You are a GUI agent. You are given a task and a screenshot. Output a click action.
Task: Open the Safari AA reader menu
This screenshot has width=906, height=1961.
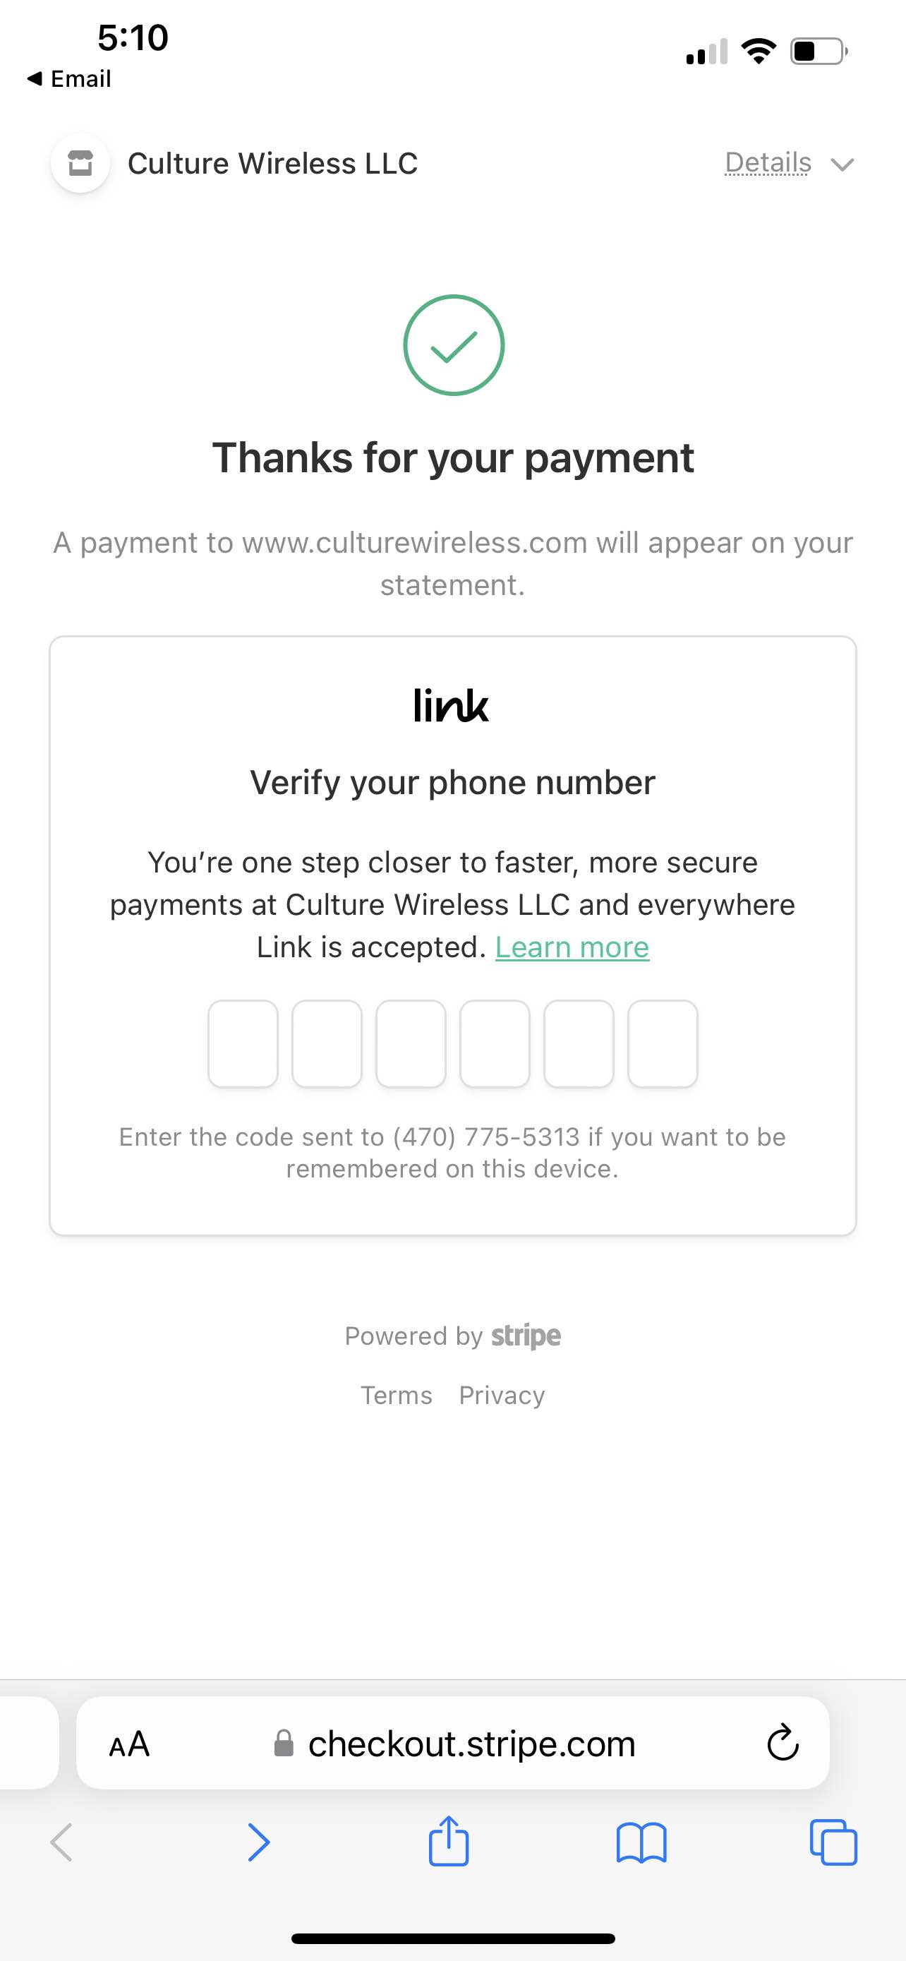[x=129, y=1744]
